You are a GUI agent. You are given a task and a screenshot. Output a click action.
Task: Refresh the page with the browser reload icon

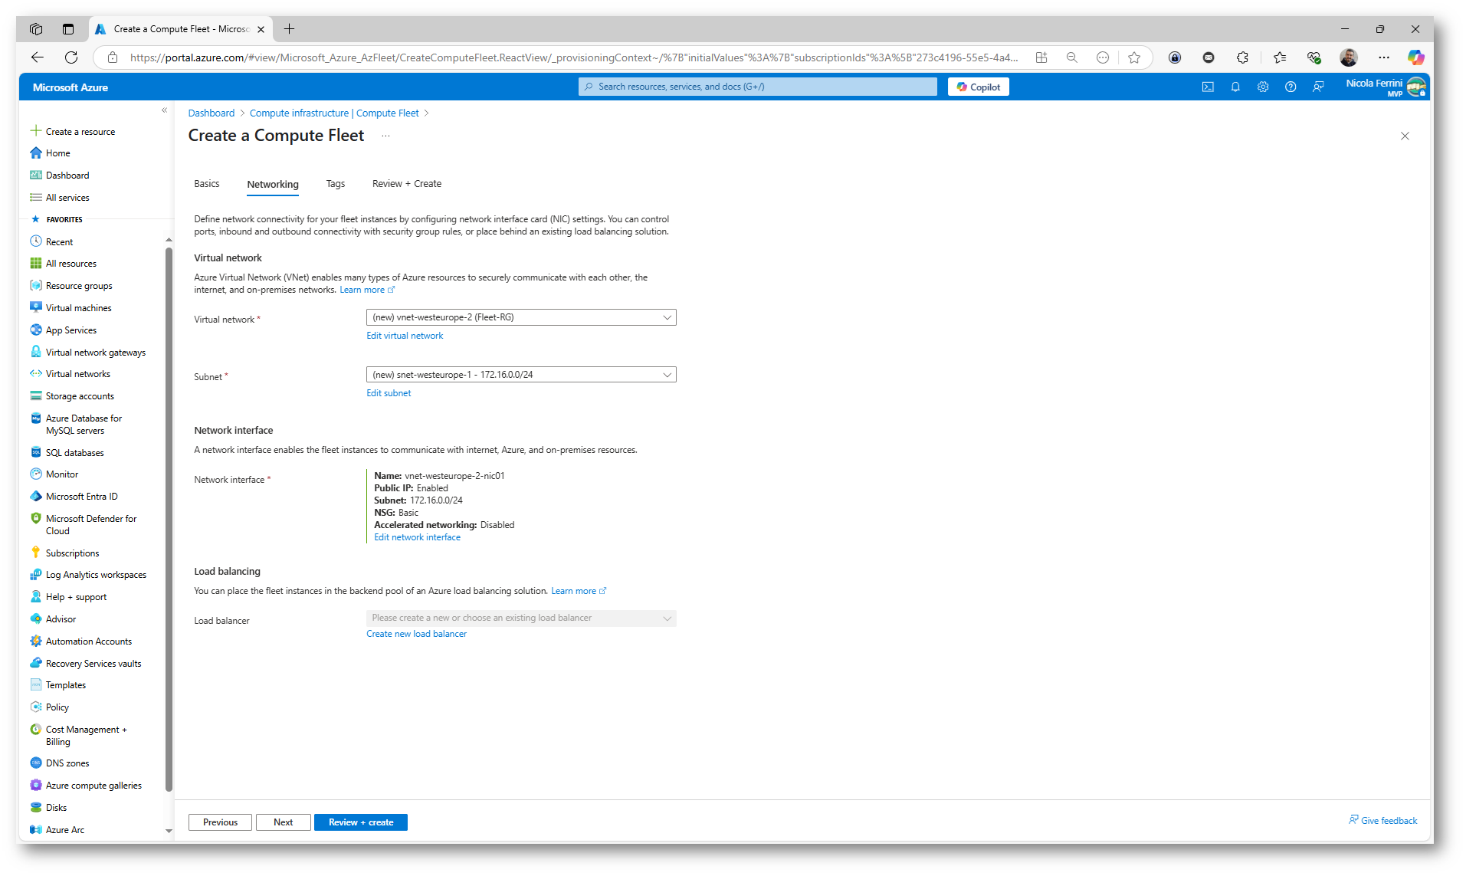(x=71, y=57)
